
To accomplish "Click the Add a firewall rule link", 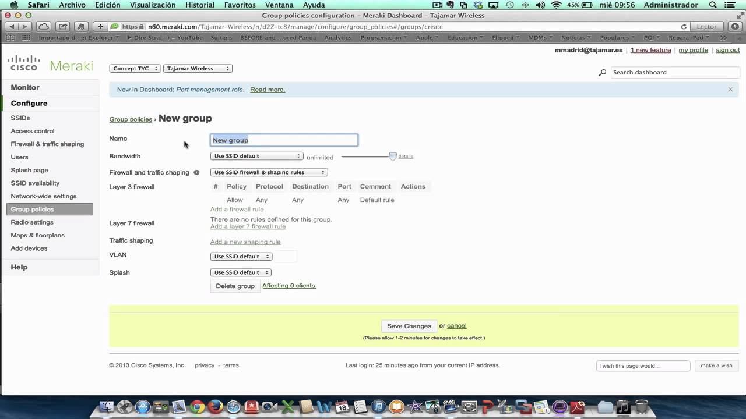I will coord(237,210).
